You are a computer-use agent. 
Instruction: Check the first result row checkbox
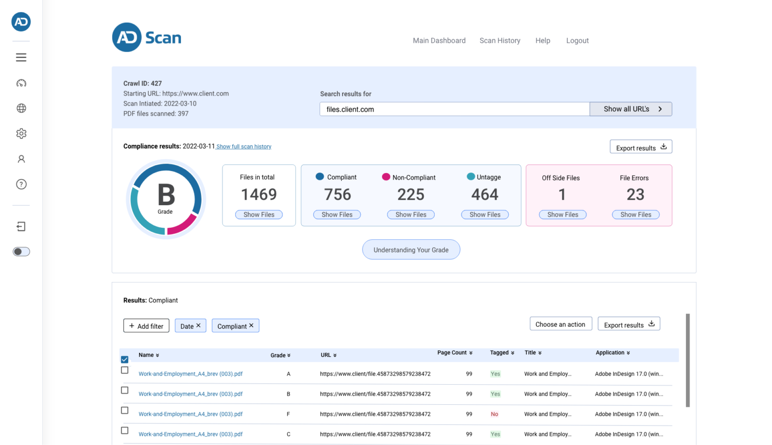tap(125, 370)
